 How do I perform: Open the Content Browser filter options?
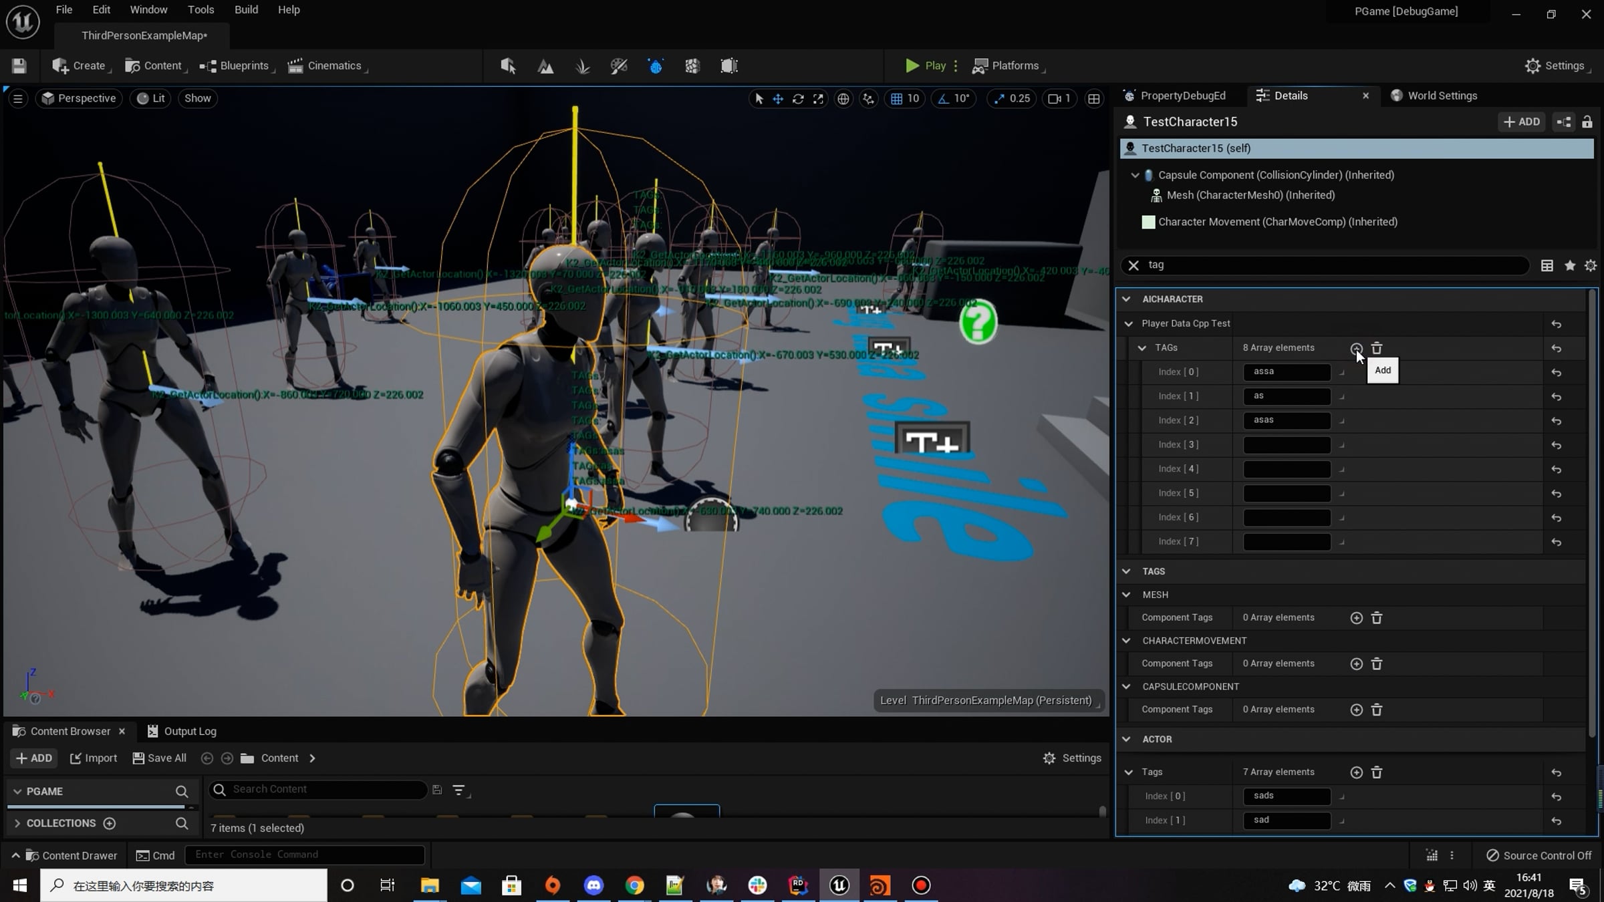(x=459, y=790)
